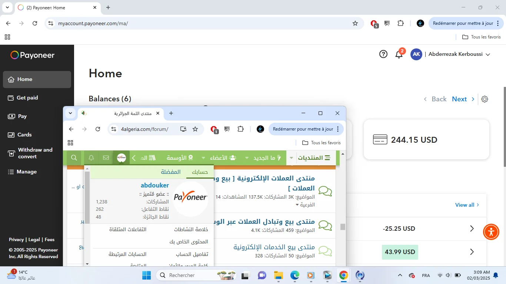Open Payoneer help question mark icon
Screen dimensions: 506x284
(x=383, y=54)
